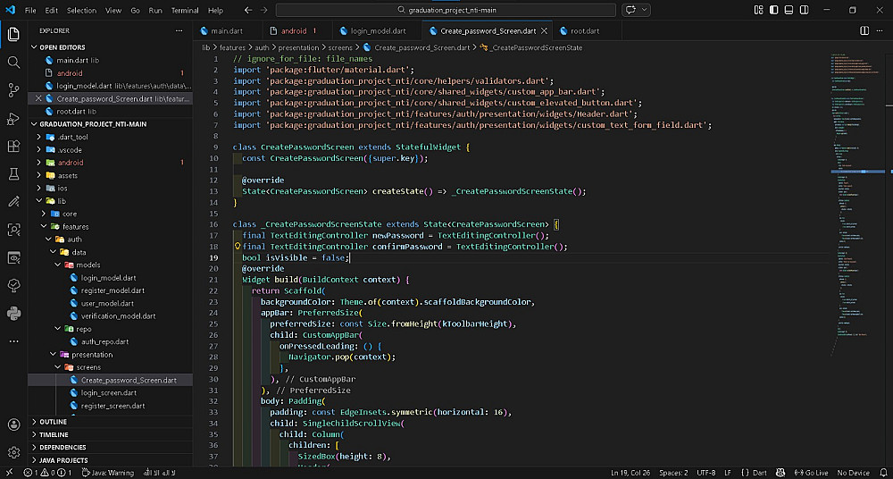Viewport: 893px width, 479px height.
Task: Open the Extensions view
Action: [x=13, y=146]
